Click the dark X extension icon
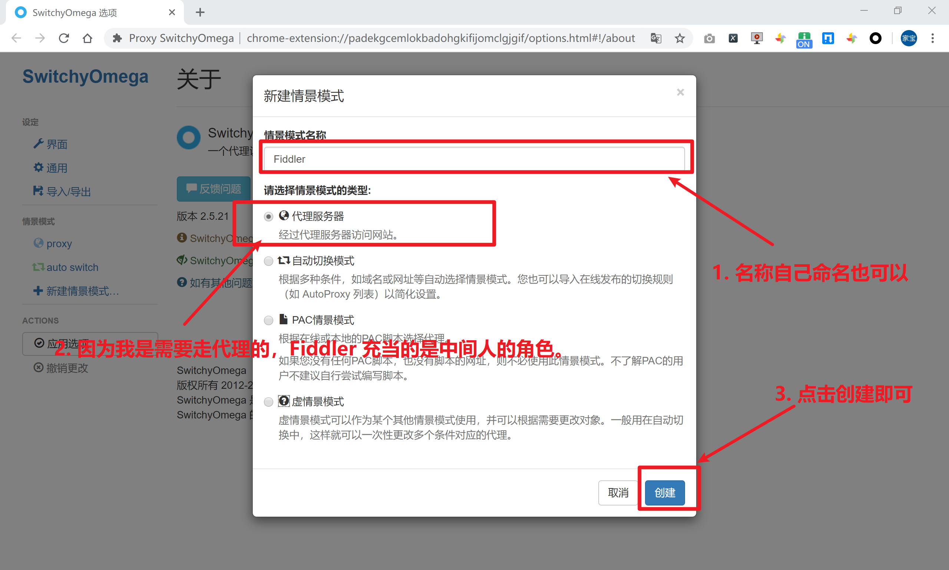The image size is (949, 570). coord(733,38)
